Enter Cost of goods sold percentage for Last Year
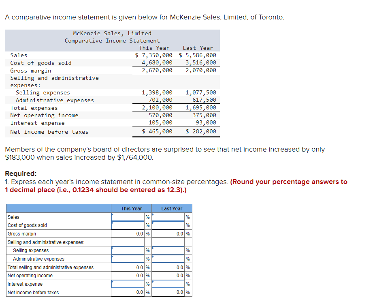 168,225
